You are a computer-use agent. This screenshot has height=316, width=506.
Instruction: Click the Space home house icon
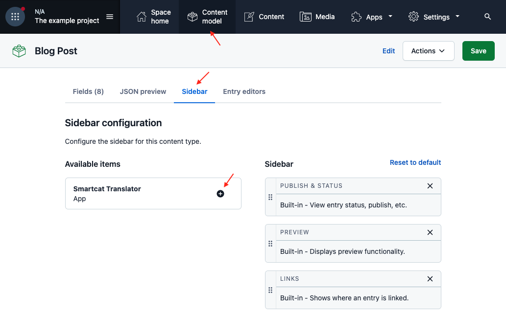pyautogui.click(x=142, y=17)
